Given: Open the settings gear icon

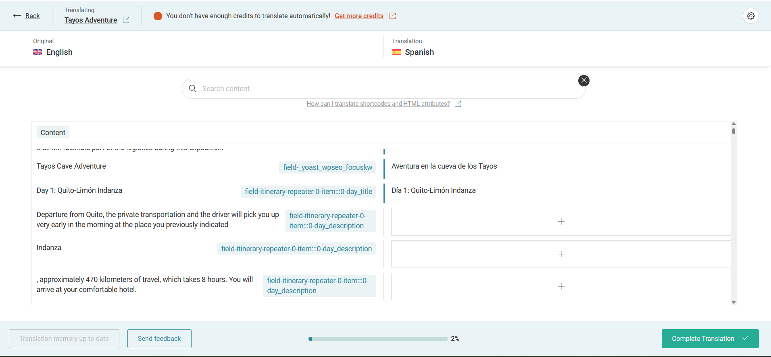Looking at the screenshot, I should [x=750, y=16].
